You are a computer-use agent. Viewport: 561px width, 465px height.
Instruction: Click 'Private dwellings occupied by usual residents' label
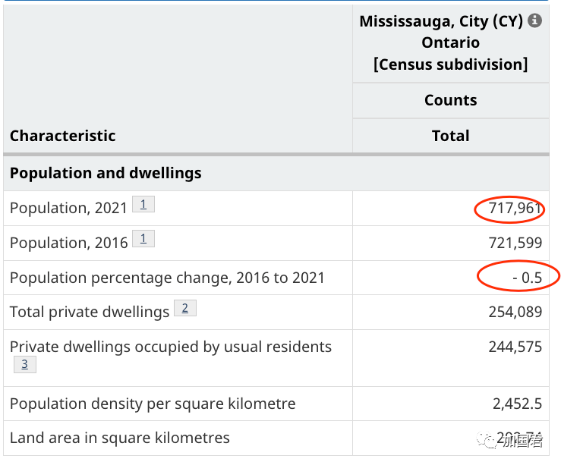171,347
